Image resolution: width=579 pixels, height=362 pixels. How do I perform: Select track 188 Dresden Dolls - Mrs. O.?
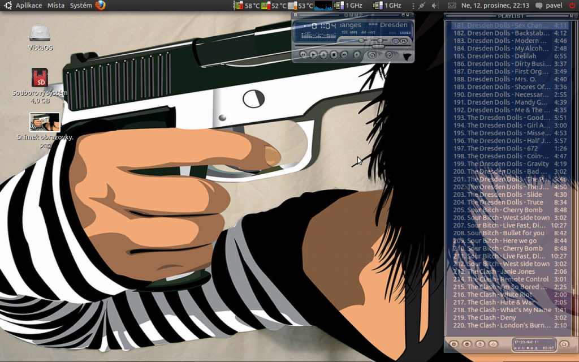click(x=509, y=79)
